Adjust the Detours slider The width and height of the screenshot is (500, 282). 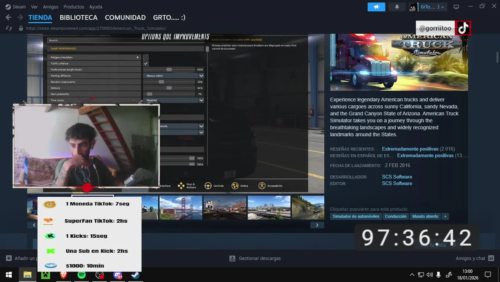(169, 88)
